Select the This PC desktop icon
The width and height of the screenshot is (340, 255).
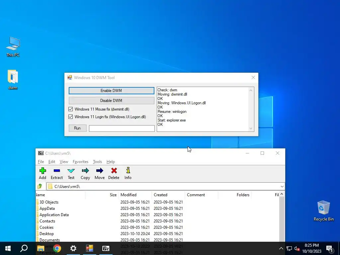click(13, 47)
